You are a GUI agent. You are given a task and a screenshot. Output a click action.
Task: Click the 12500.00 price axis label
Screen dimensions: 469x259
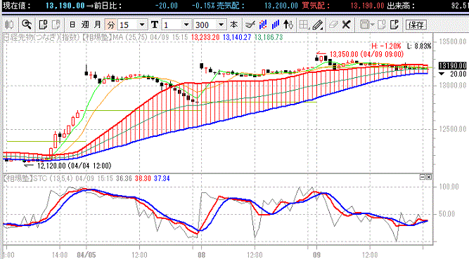tap(453, 129)
